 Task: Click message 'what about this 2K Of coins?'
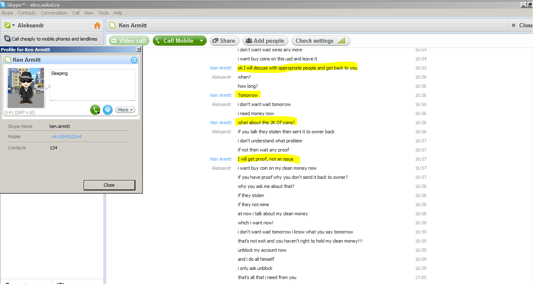click(x=266, y=123)
